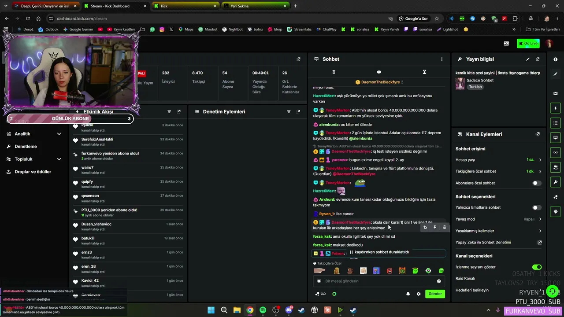Edit stream info with the Yayın bilgisi pencil
Screen dimensions: 564x317
528,59
